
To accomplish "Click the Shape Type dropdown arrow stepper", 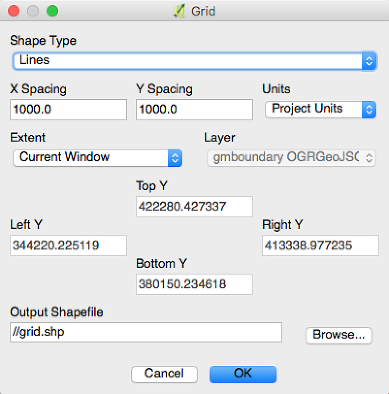I will pos(370,61).
